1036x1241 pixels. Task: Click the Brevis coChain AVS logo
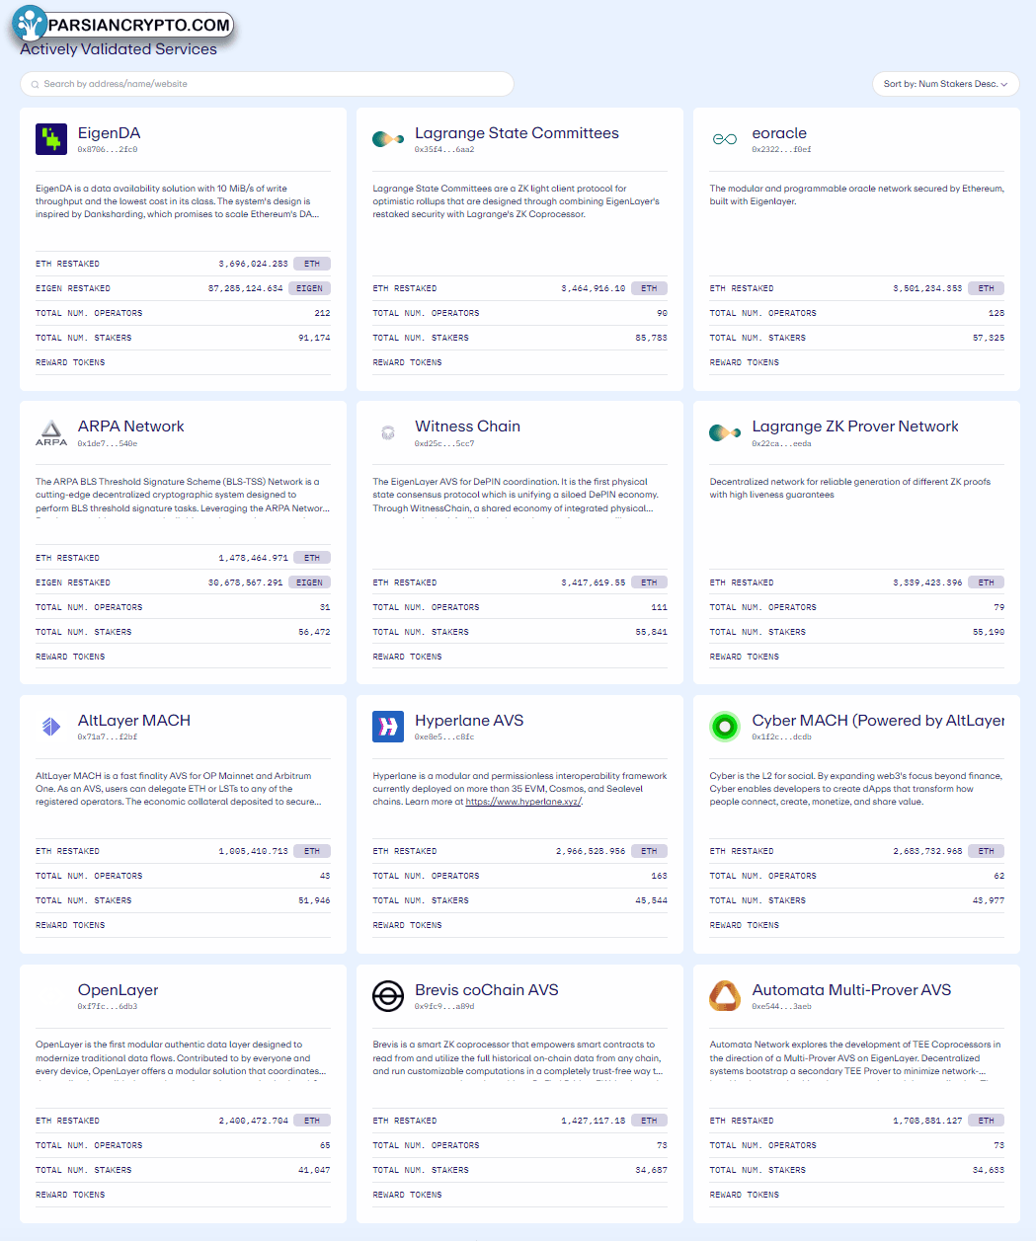click(388, 996)
